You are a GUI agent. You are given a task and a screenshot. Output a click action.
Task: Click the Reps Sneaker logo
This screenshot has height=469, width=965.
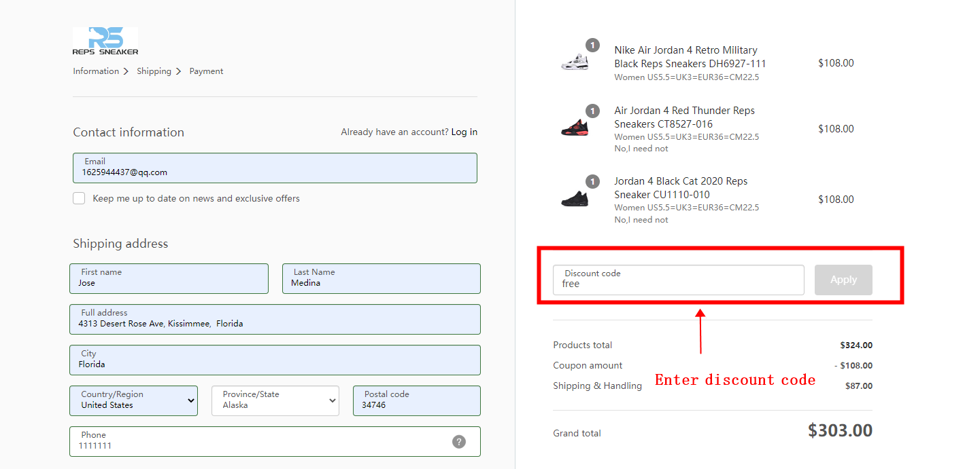tap(105, 41)
